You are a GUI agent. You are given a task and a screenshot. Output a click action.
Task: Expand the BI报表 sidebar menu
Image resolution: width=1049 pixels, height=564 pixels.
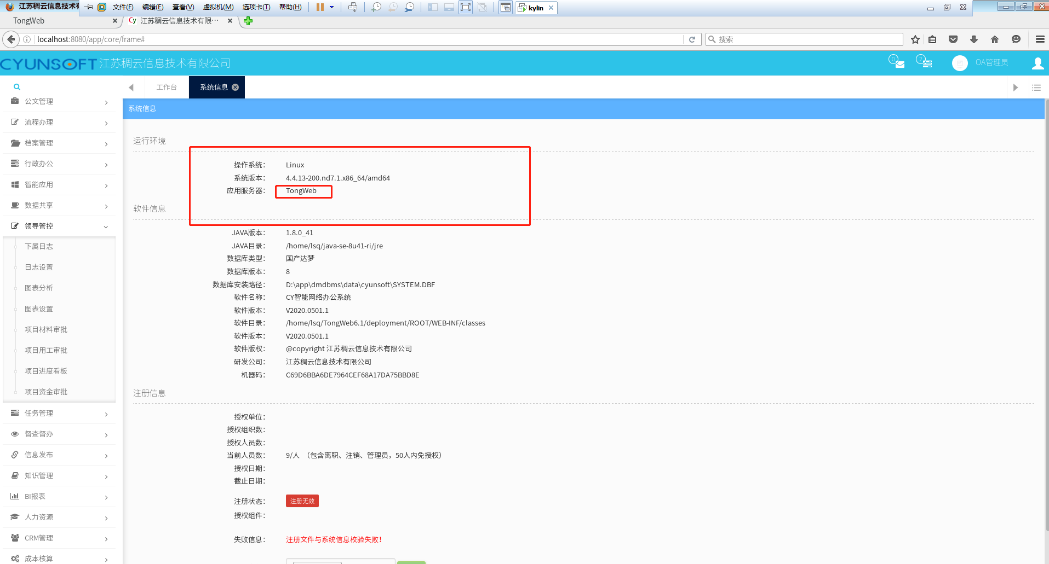(59, 497)
